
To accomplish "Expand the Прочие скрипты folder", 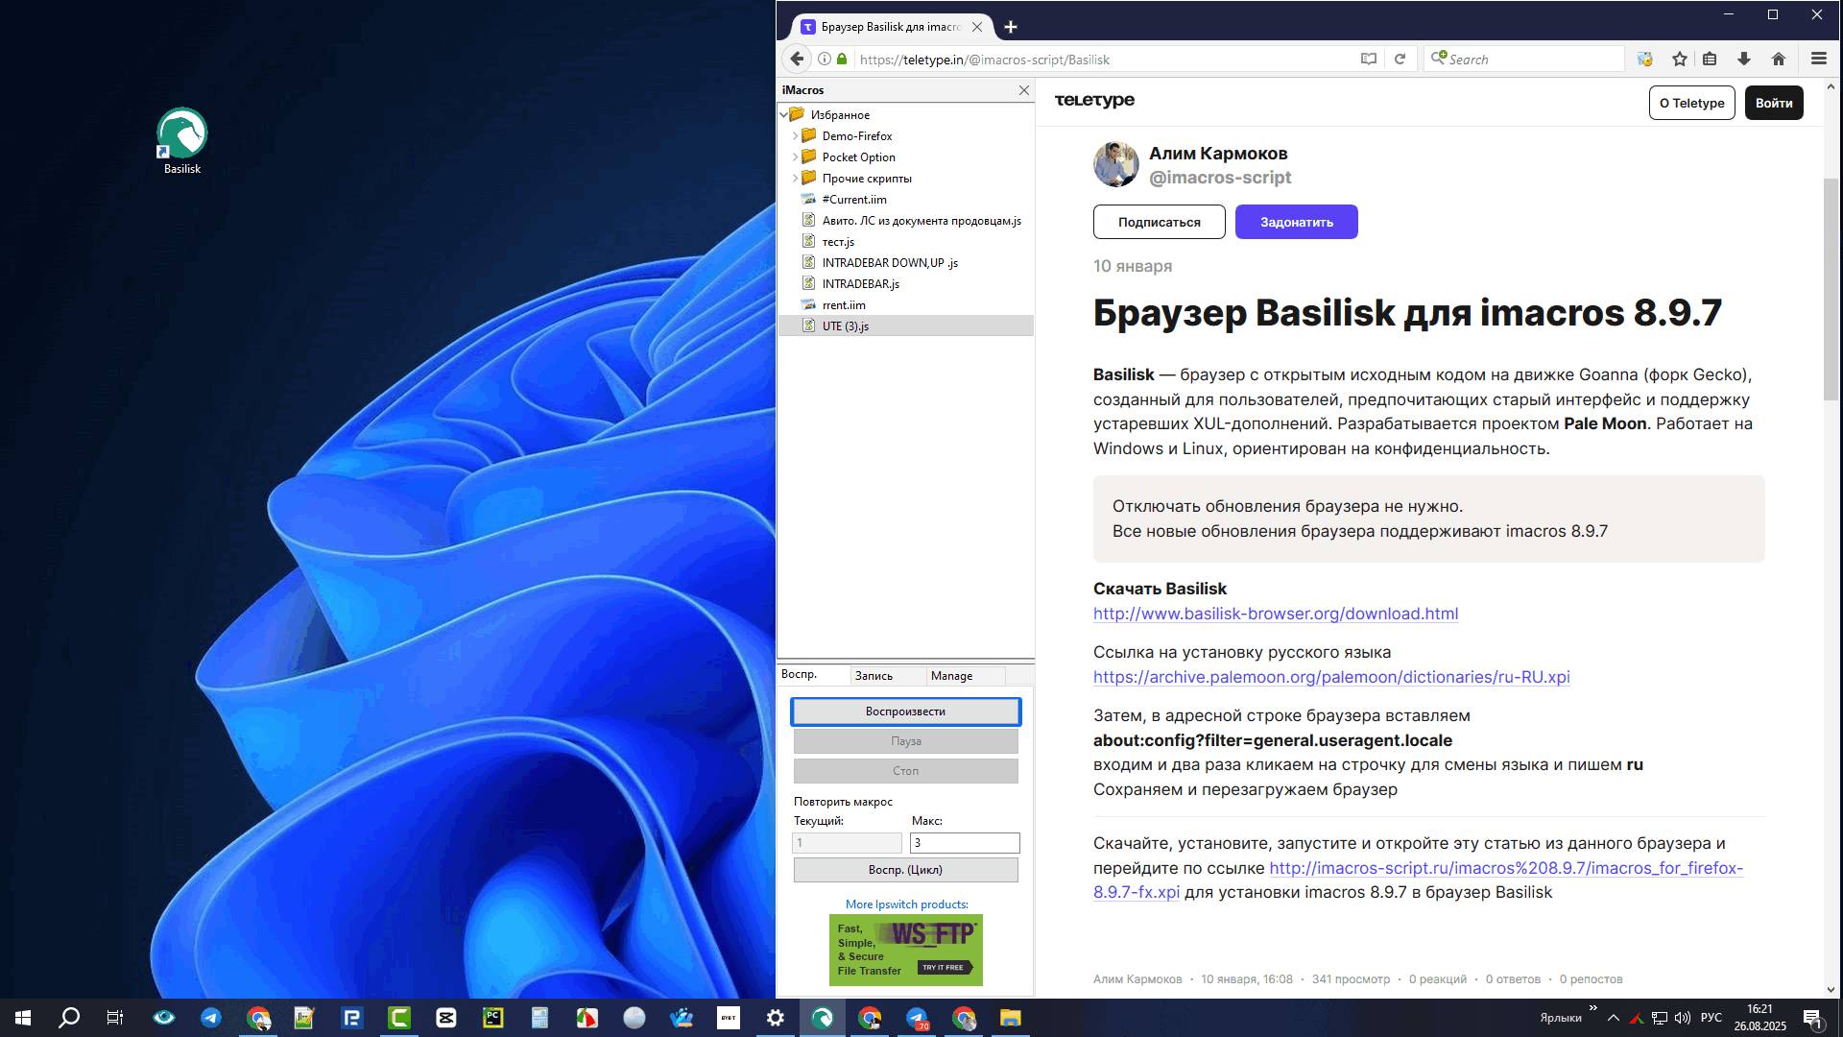I will 795,179.
